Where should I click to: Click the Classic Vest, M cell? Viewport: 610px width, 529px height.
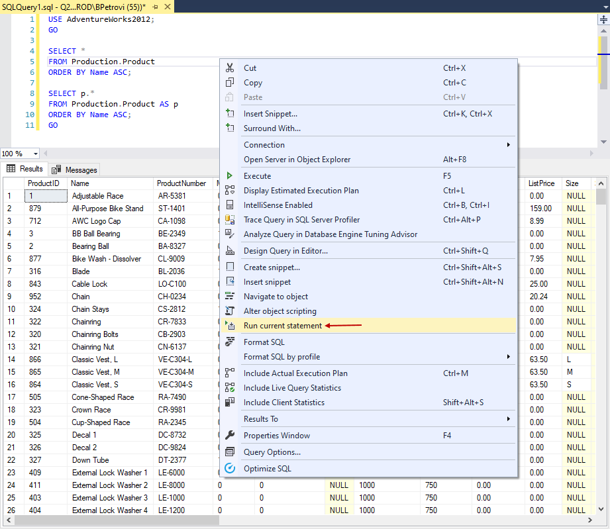point(111,372)
